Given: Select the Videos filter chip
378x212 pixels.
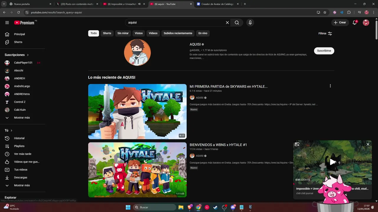Looking at the screenshot, I should 153,33.
